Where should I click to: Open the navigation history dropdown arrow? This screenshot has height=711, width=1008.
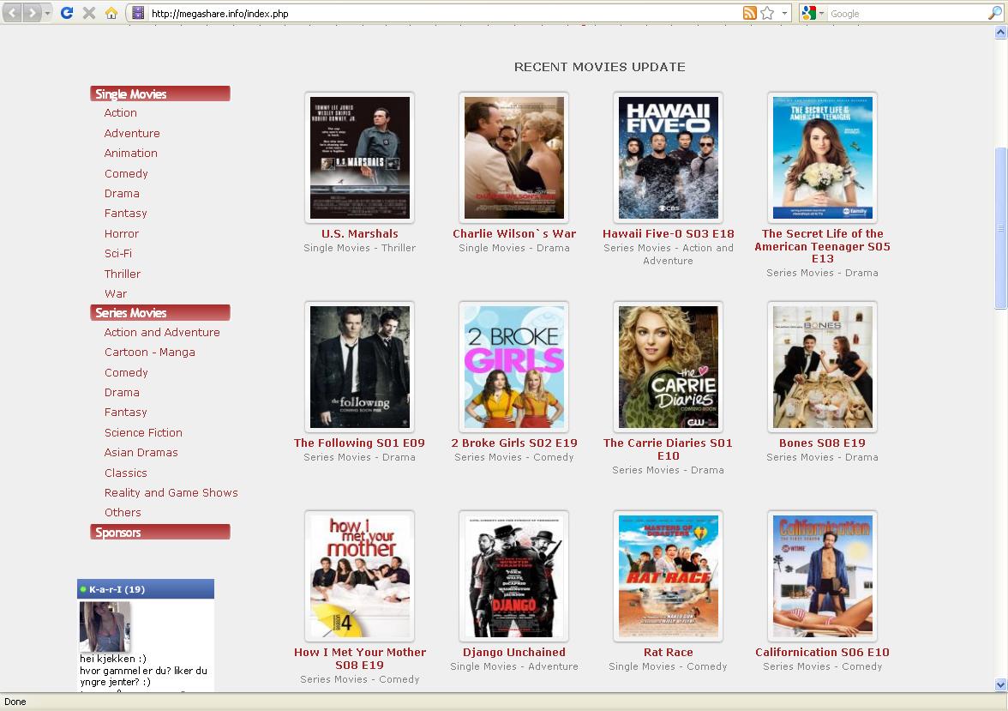click(x=47, y=13)
